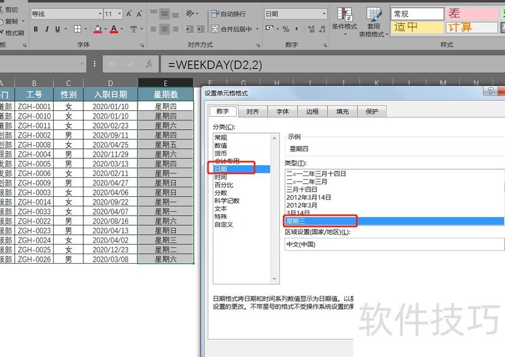The image size is (505, 357).
Task: Apply comma style icon
Action: point(297,29)
